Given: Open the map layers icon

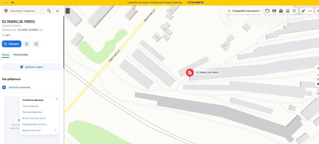Looking at the screenshot, I should (294, 11).
